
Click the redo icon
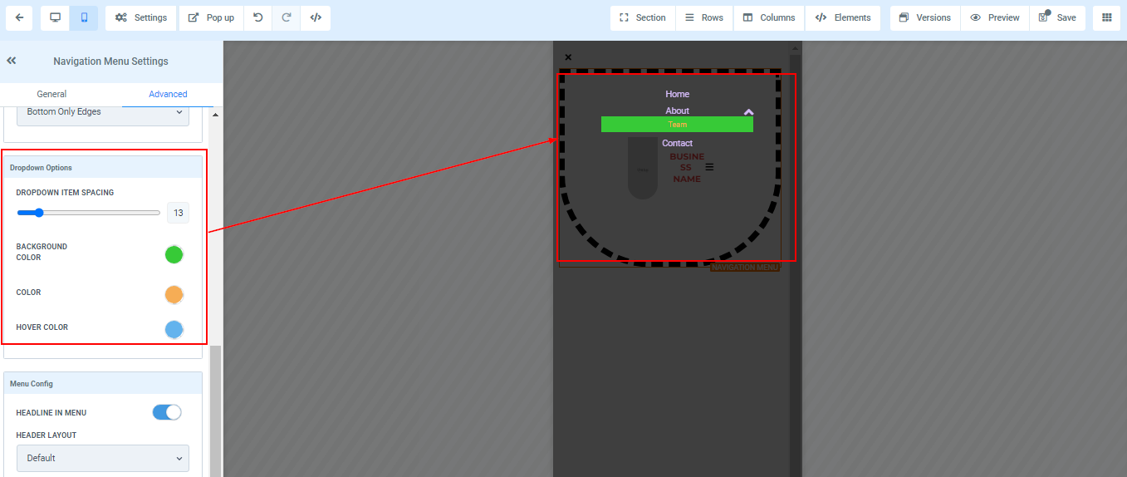[287, 17]
